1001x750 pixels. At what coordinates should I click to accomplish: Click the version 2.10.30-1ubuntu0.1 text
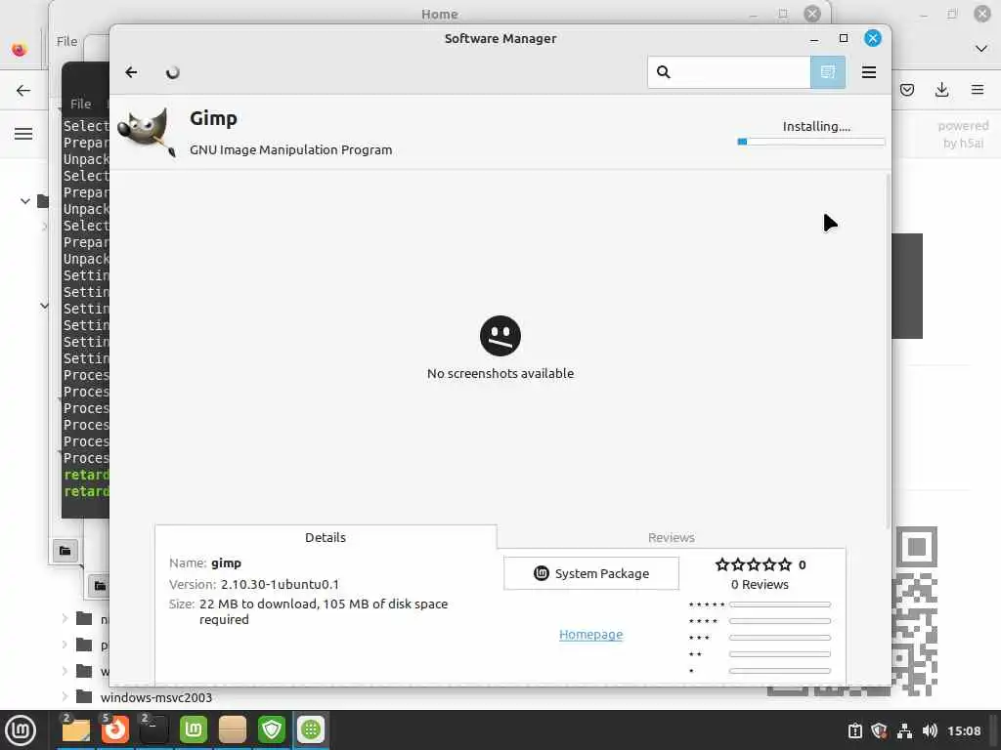tap(280, 584)
